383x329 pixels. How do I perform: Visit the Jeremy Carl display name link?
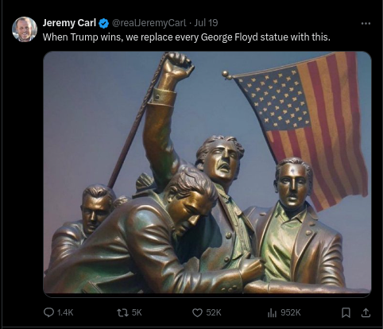69,23
